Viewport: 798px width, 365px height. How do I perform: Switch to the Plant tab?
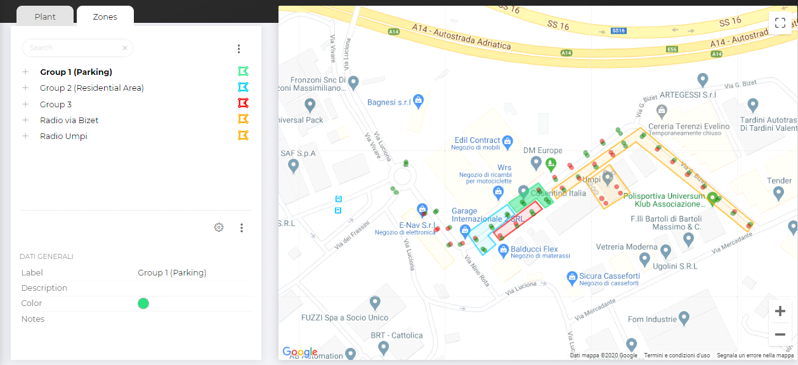45,17
